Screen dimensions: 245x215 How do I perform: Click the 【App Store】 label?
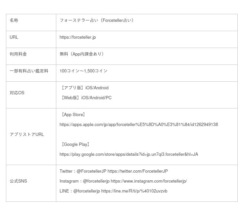click(x=73, y=115)
